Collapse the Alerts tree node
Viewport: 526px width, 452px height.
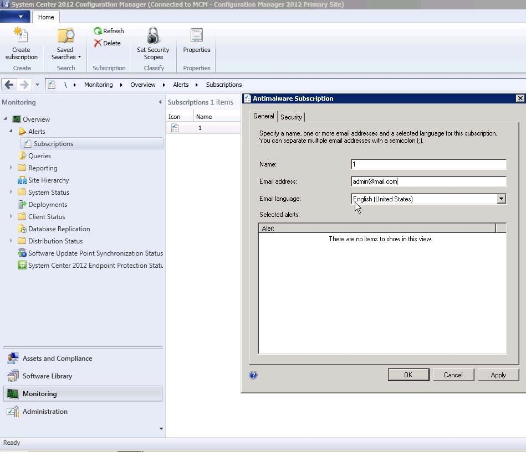[x=11, y=131]
